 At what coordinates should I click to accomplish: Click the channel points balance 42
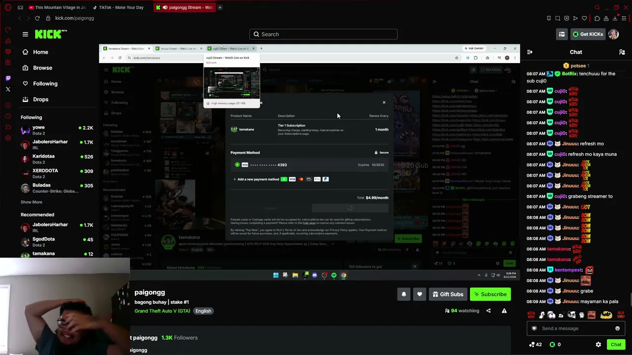[536, 345]
